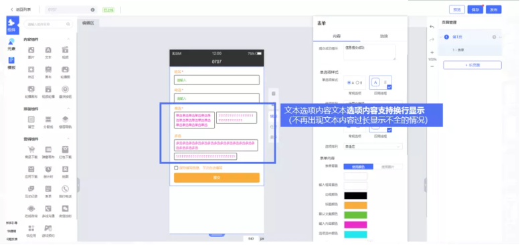This screenshot has height=245, width=520.
Task: Click the search magnifier in component search
Action: (x=68, y=24)
